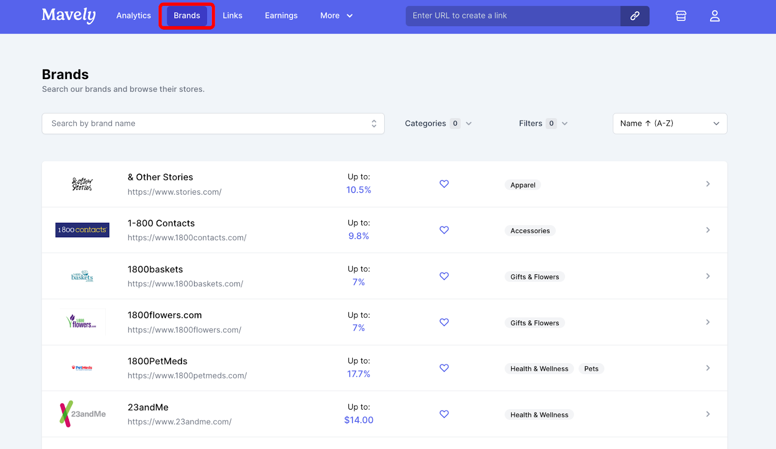Open the 1800contacts.com URL link
Image resolution: width=776 pixels, height=449 pixels.
[x=187, y=238]
